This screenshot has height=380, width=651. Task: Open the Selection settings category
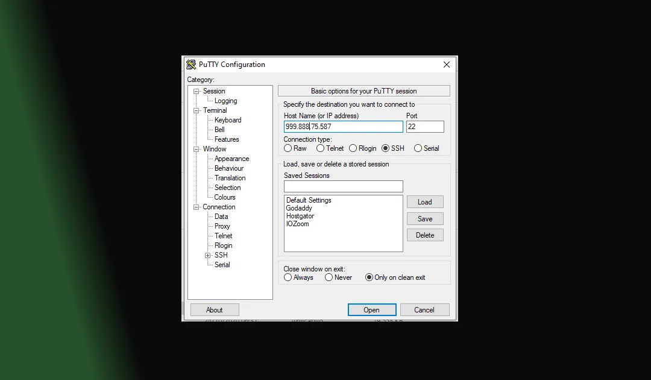point(227,188)
